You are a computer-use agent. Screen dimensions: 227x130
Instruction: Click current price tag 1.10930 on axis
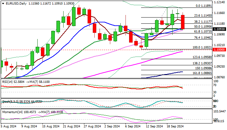(x=219, y=29)
